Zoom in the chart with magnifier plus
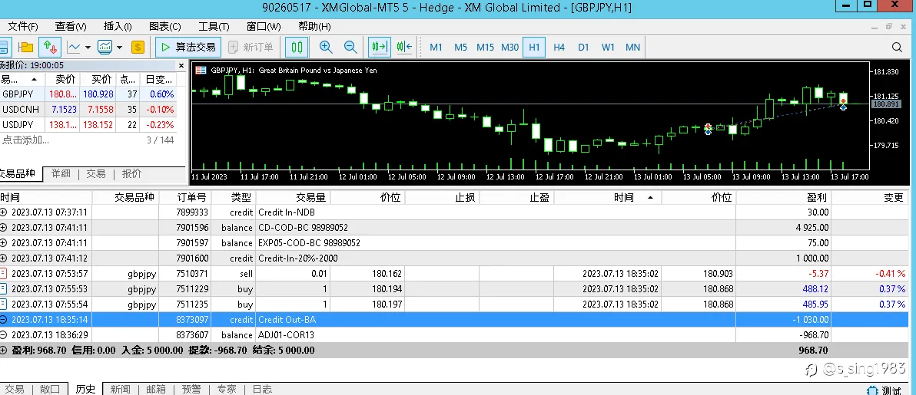916x395 pixels. coord(326,48)
